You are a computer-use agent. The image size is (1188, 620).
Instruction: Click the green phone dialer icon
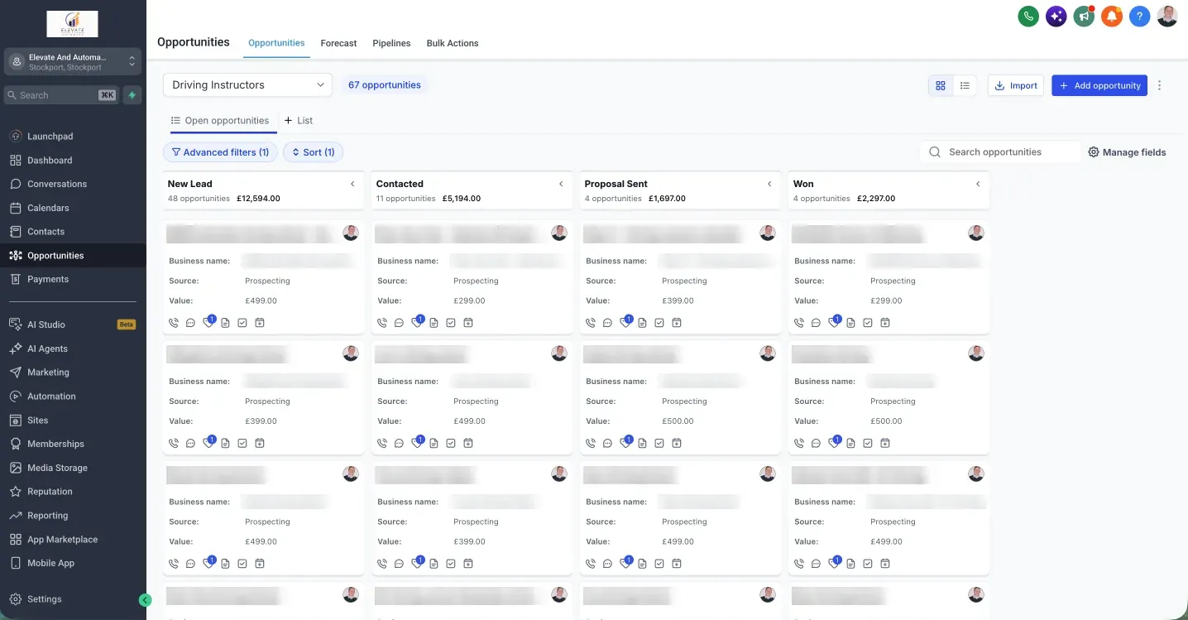click(x=1028, y=16)
